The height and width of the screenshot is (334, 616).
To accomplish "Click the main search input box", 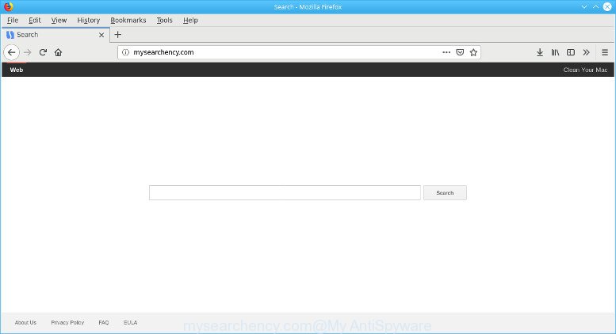I will click(285, 192).
